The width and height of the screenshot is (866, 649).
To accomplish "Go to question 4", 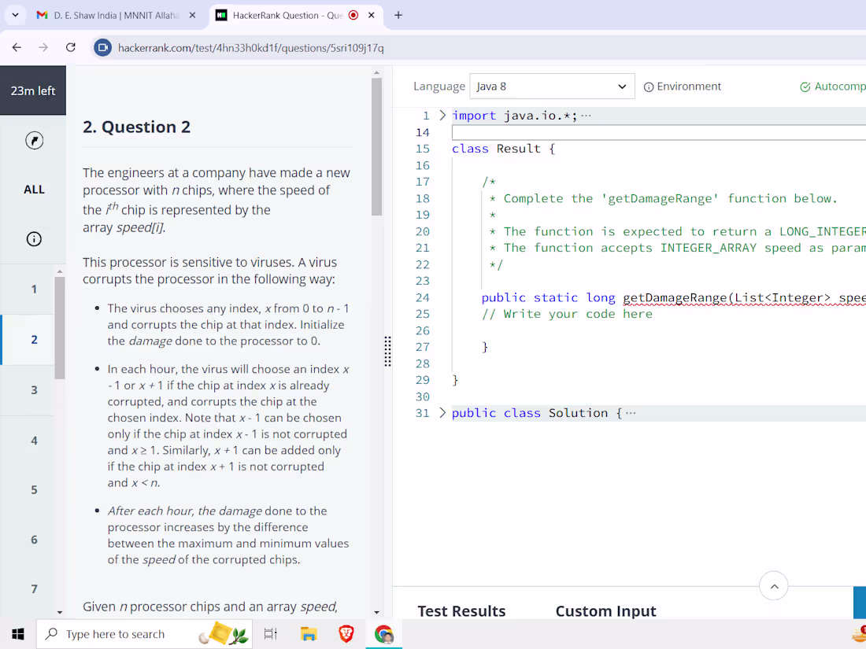I will [x=34, y=441].
